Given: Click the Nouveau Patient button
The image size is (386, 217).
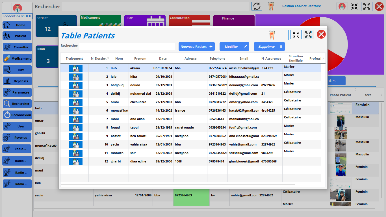Looking at the screenshot, I should point(196,47).
